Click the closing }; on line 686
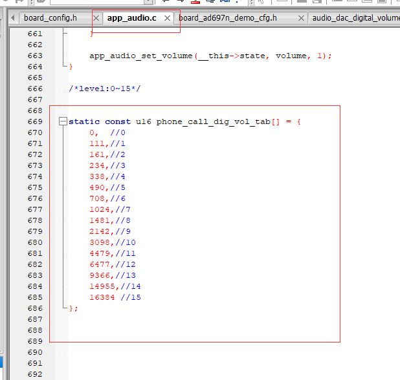The image size is (400, 380). click(74, 308)
